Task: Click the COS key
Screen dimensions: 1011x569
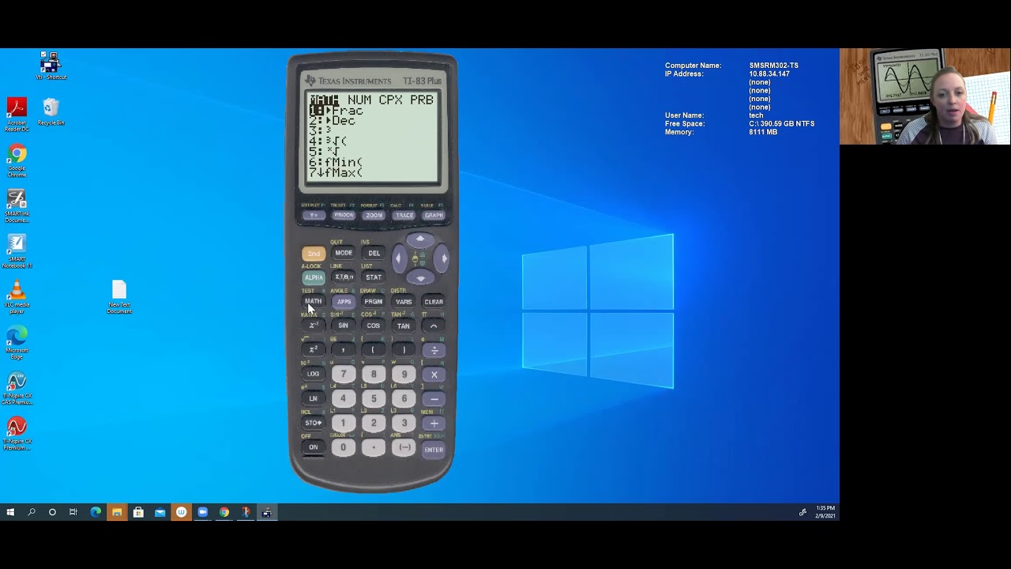Action: (374, 326)
